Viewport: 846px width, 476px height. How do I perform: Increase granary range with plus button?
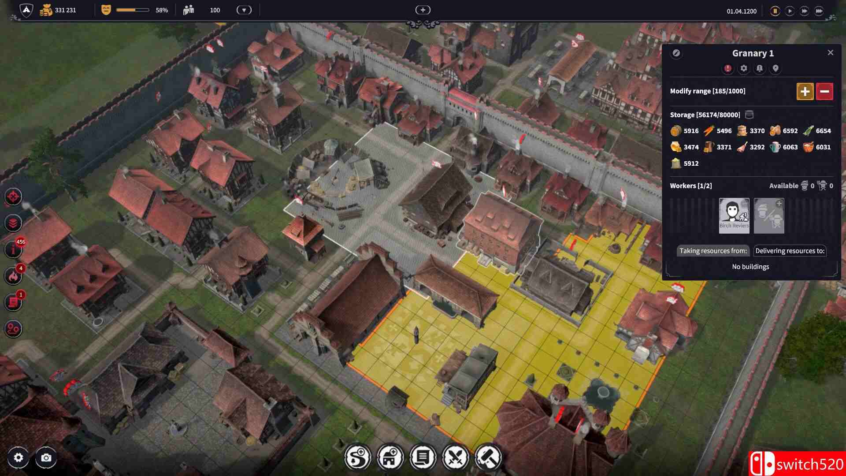805,91
